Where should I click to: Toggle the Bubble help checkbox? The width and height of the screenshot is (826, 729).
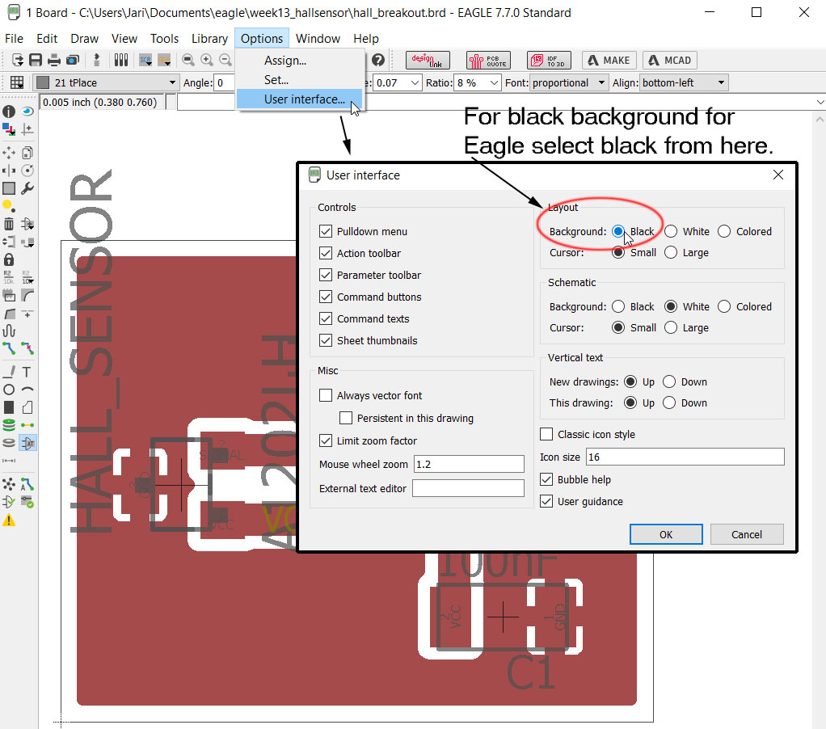546,479
